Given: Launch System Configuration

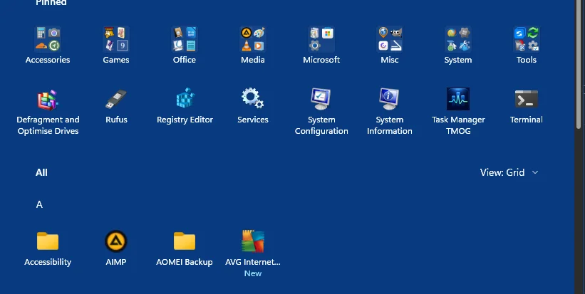Looking at the screenshot, I should click(x=321, y=112).
